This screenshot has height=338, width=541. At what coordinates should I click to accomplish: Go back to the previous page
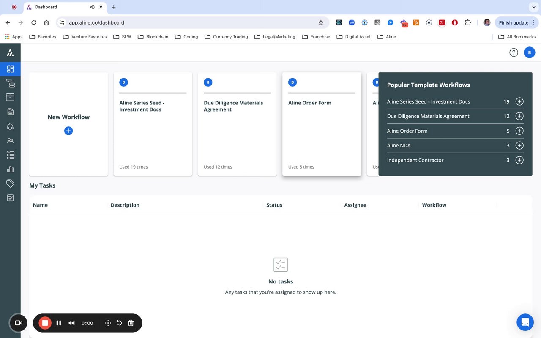8,22
